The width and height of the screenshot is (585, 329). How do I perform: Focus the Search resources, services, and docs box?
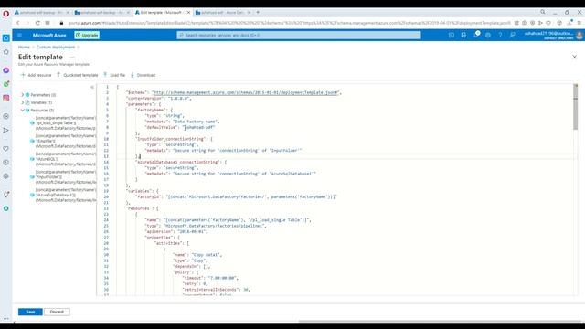[299, 35]
